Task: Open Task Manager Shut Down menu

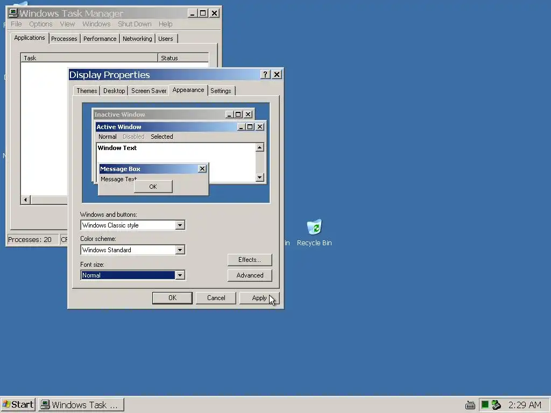Action: click(x=135, y=24)
